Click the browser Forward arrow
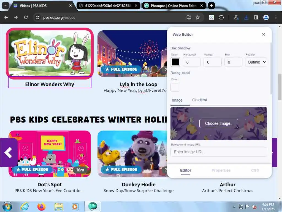This screenshot has width=282, height=212. (16, 17)
